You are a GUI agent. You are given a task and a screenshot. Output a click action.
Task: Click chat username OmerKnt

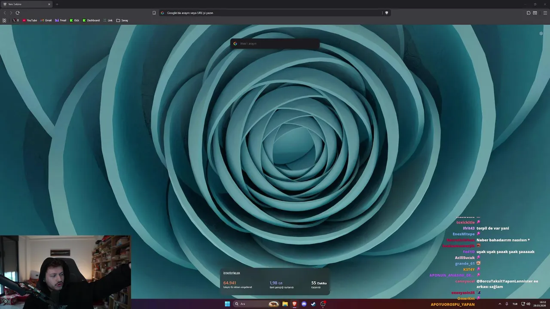pyautogui.click(x=466, y=298)
